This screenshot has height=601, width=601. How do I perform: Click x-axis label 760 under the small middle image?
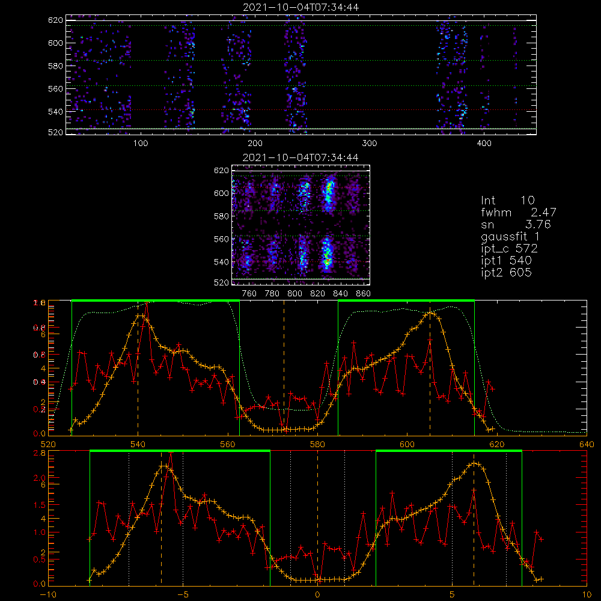pos(249,294)
